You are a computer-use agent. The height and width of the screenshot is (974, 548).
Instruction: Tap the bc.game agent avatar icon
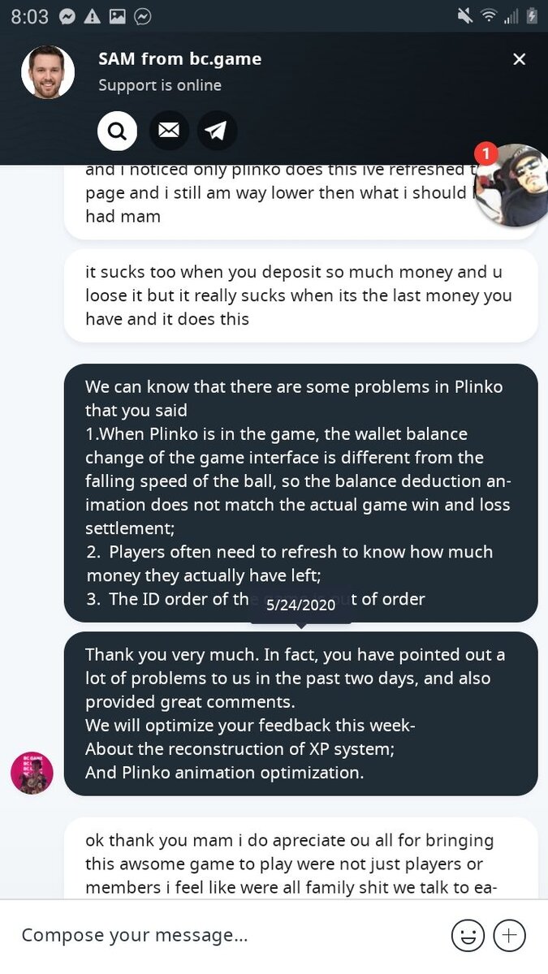click(32, 772)
